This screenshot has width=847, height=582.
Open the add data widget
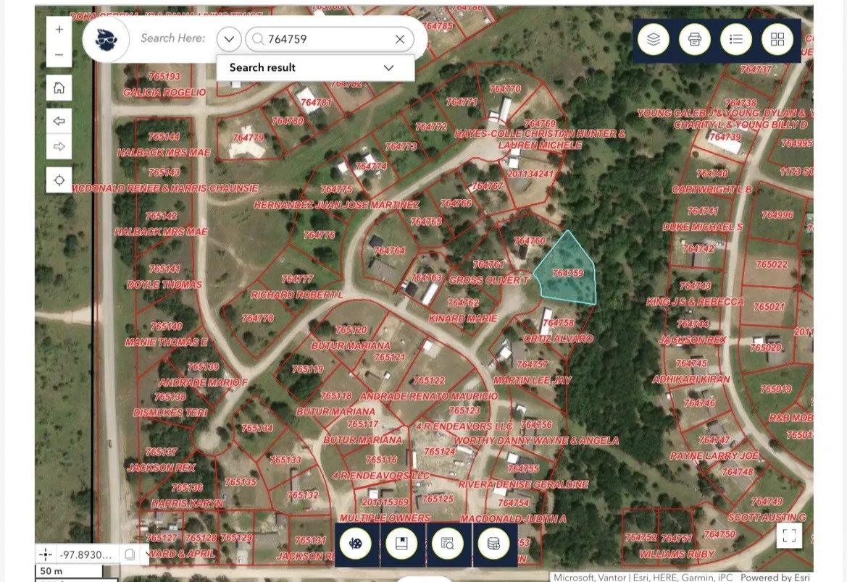coord(493,544)
